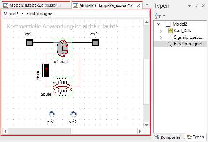Open the Typen panel options dropdown

point(189,6)
